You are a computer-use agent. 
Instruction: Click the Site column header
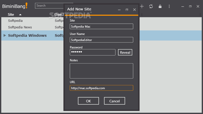pyautogui.click(x=11, y=14)
